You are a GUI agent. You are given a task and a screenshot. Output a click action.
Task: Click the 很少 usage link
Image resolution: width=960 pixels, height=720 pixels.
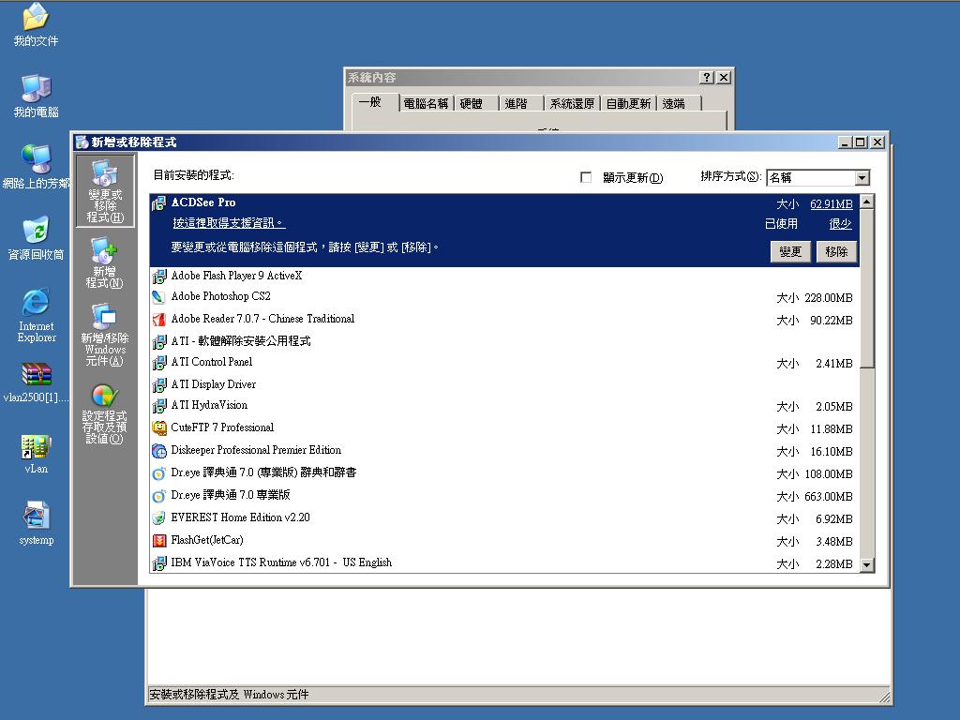point(840,223)
